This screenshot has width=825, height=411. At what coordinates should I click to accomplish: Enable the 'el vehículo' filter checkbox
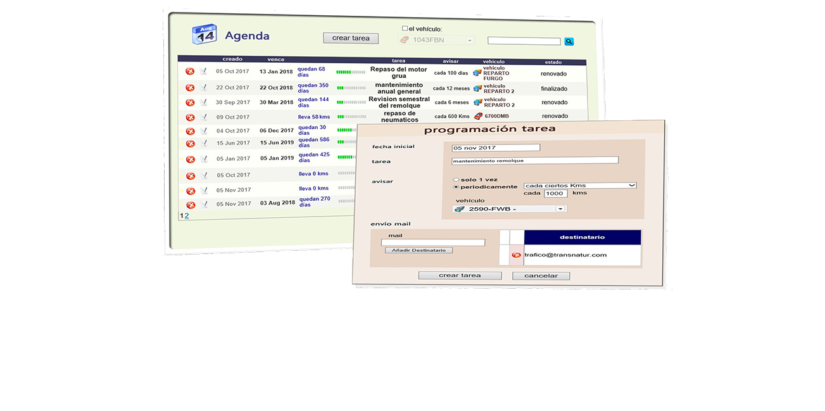(x=405, y=28)
